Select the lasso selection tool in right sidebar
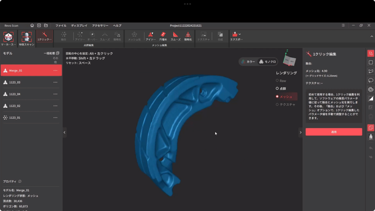The height and width of the screenshot is (211, 375). coord(371,80)
